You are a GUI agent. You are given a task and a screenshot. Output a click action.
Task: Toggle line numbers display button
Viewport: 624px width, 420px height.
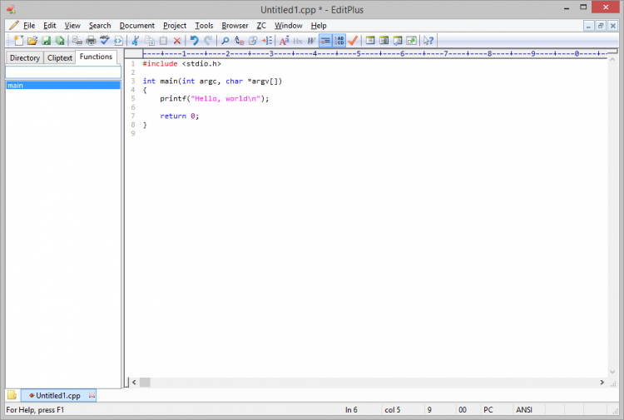pos(339,41)
